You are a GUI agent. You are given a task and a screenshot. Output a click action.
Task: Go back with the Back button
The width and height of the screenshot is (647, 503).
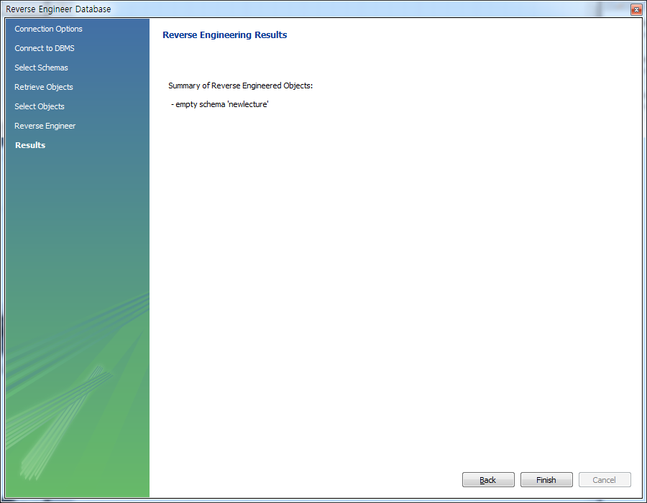coord(488,479)
